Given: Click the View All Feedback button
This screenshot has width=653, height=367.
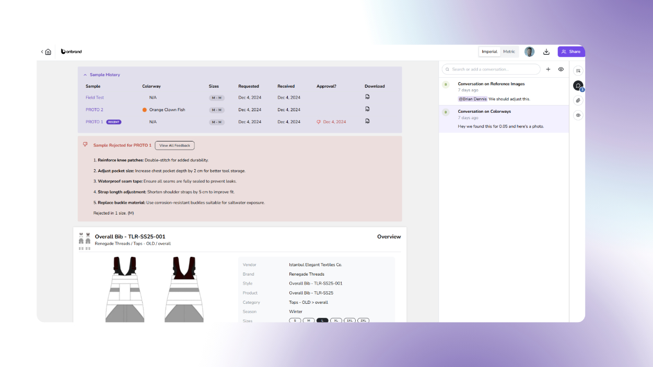Looking at the screenshot, I should tap(174, 146).
